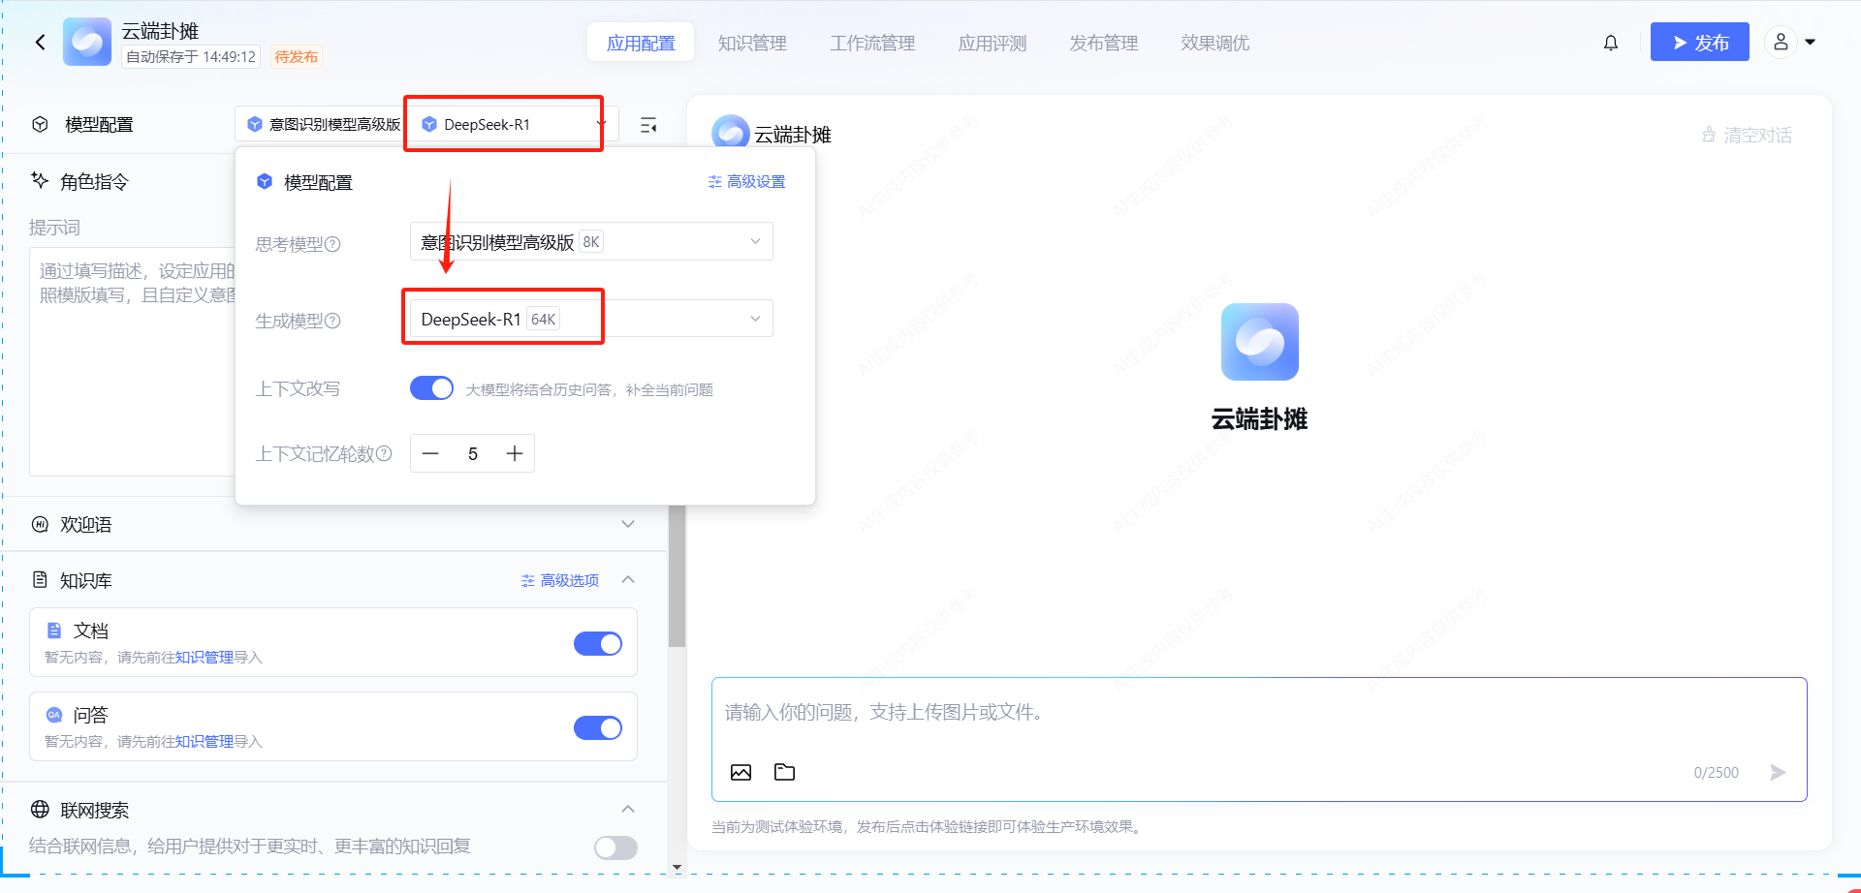This screenshot has height=893, width=1861.
Task: Click the 角色指令 sparkle icon
Action: pyautogui.click(x=40, y=180)
